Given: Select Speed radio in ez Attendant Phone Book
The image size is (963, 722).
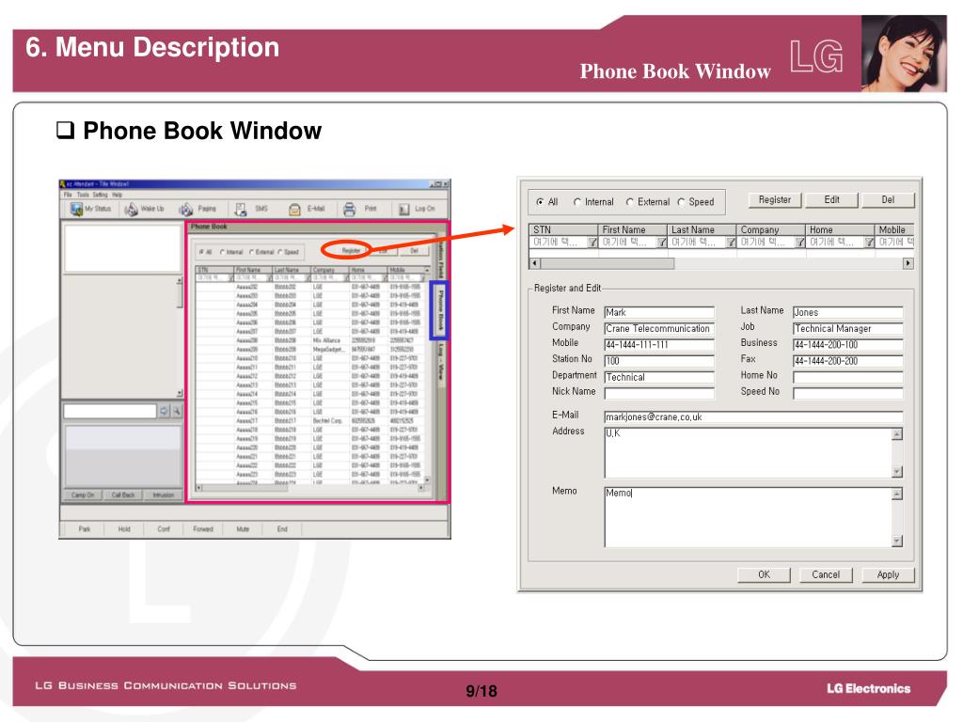Looking at the screenshot, I should coord(280,252).
